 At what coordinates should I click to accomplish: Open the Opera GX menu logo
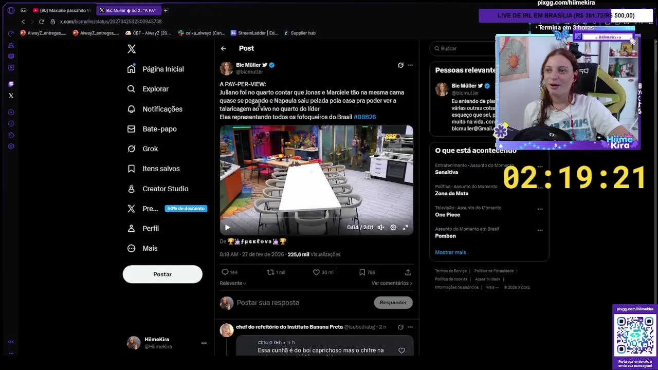click(11, 10)
